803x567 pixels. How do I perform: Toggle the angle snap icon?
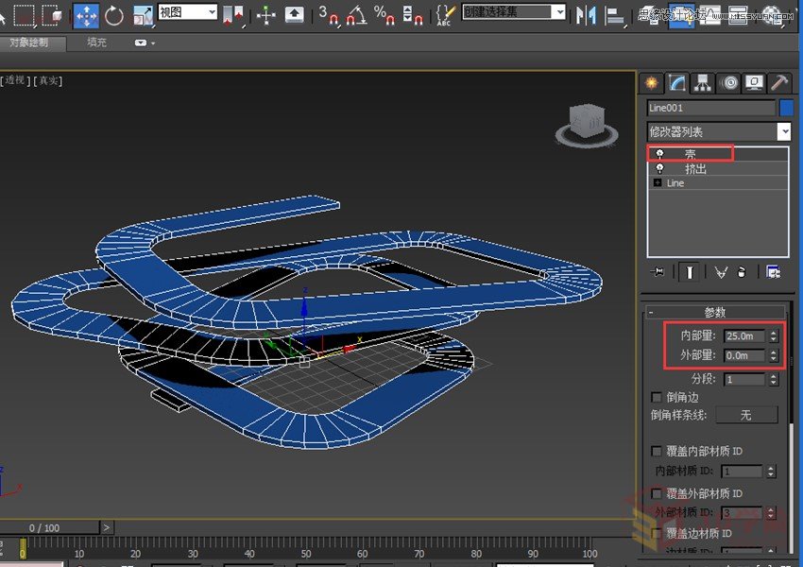pyautogui.click(x=356, y=15)
